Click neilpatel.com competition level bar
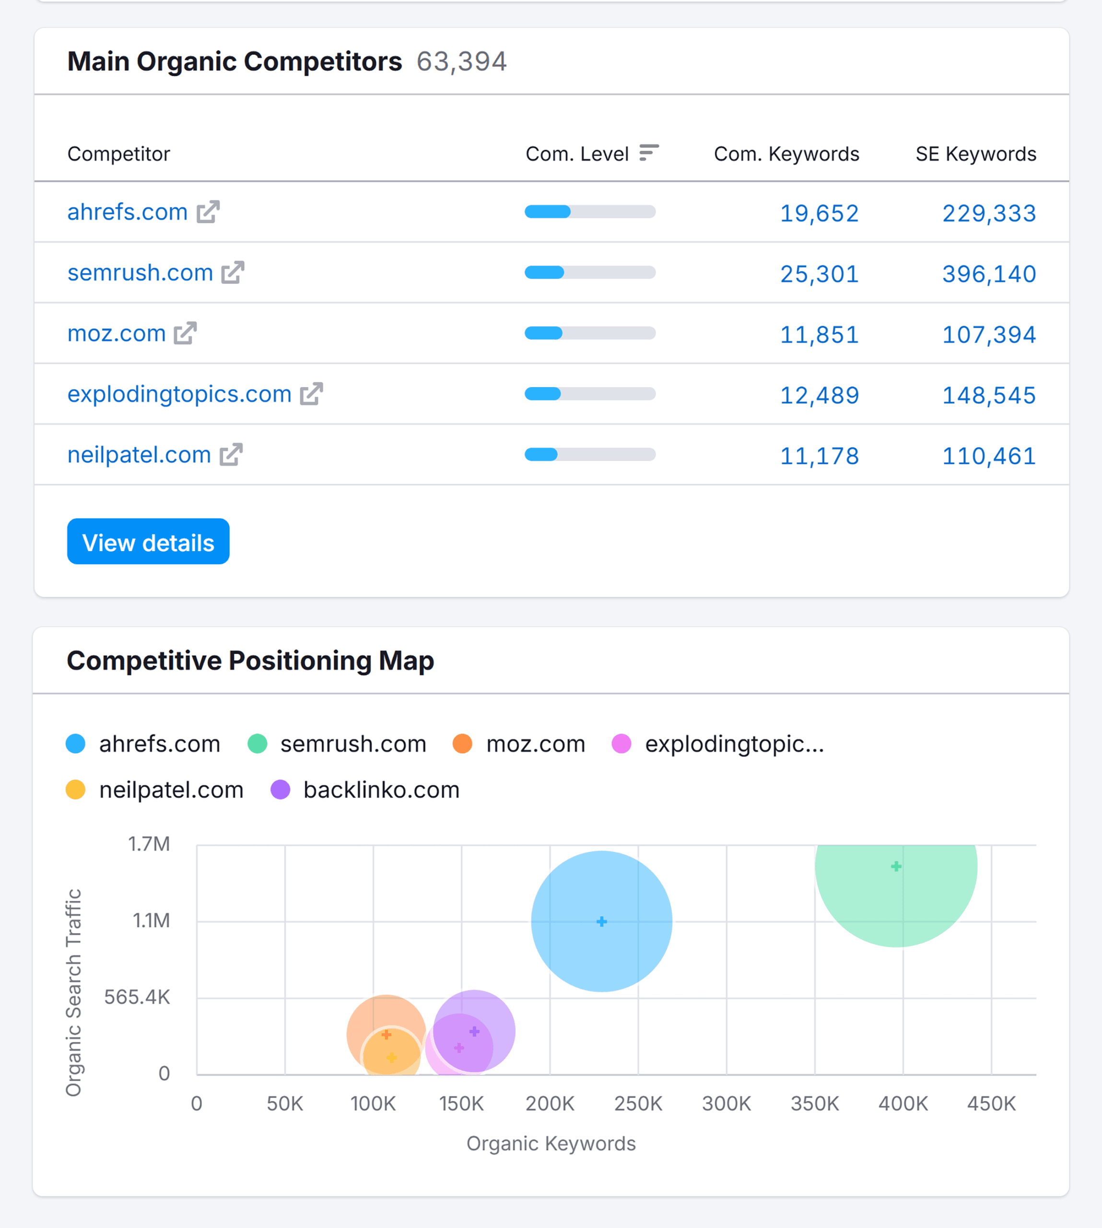Viewport: 1102px width, 1228px height. tap(590, 454)
